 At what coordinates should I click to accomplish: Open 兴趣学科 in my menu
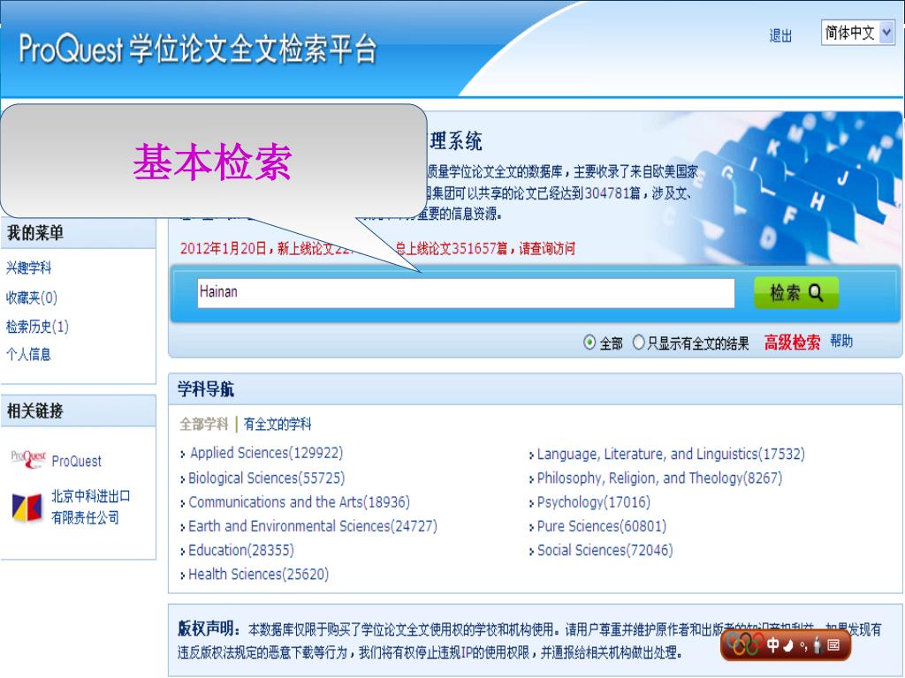29,268
